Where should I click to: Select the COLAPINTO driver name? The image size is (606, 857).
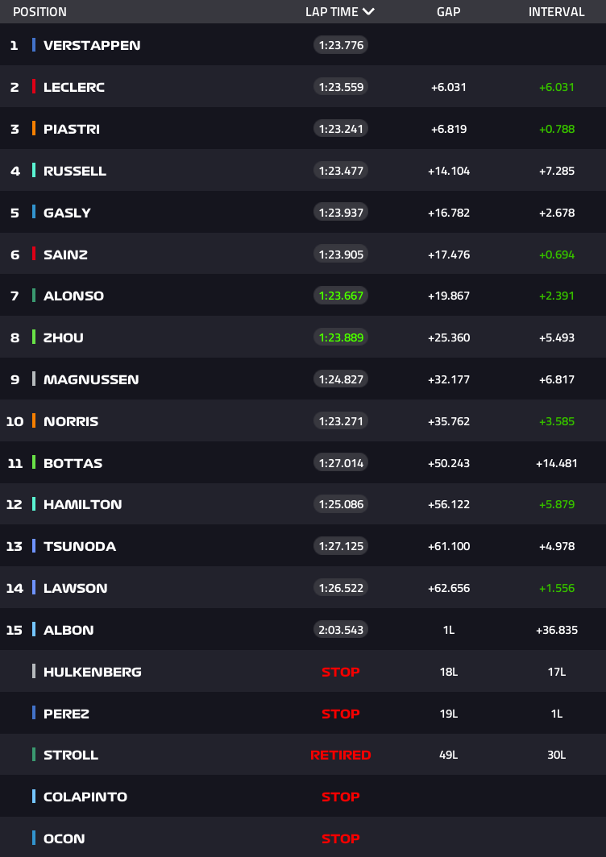85,797
